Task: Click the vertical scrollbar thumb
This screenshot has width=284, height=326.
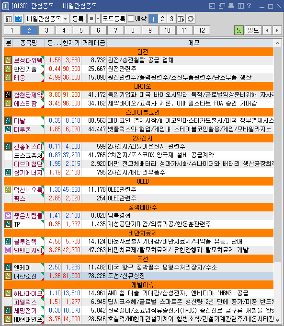Action: pyautogui.click(x=277, y=155)
